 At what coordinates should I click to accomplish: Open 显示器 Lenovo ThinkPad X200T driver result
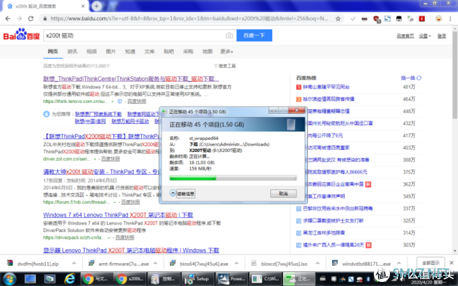click(131, 250)
